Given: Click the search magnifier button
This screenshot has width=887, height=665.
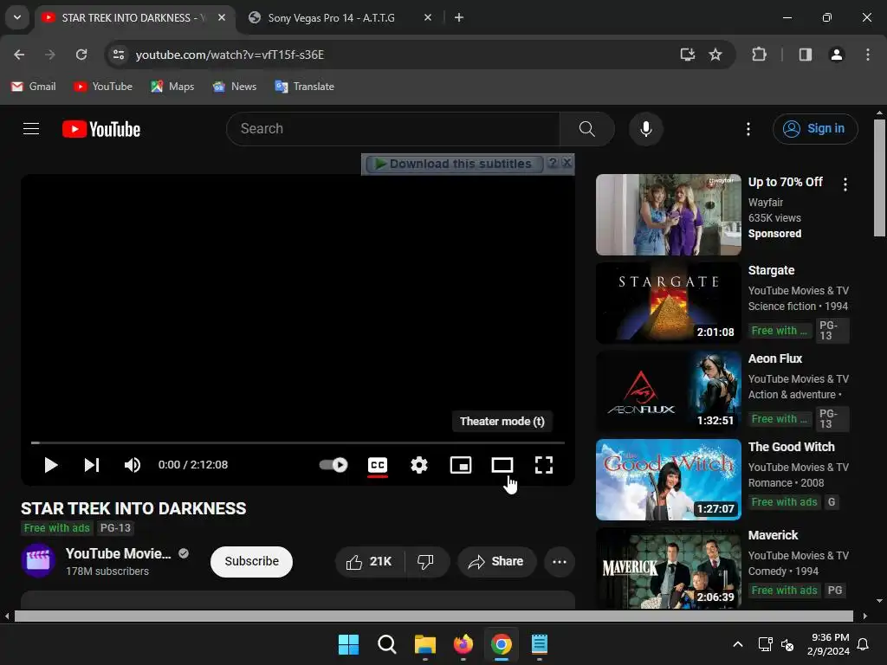Looking at the screenshot, I should (587, 129).
